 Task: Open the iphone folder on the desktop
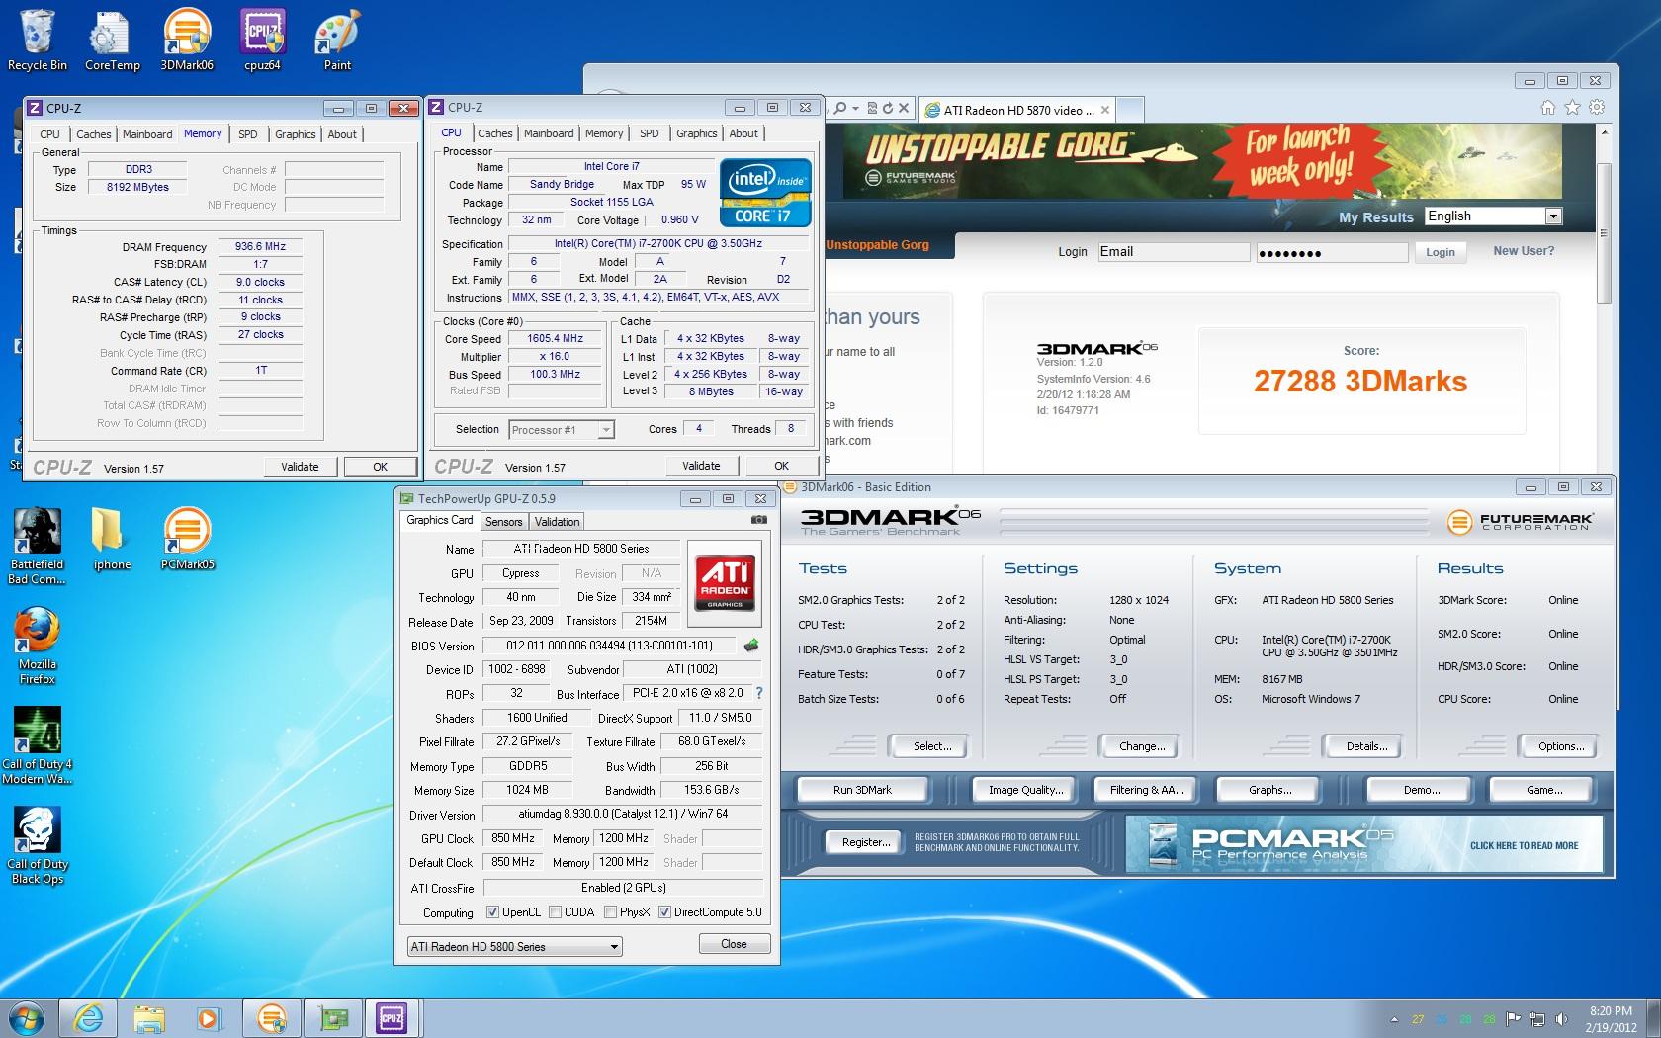click(x=112, y=540)
